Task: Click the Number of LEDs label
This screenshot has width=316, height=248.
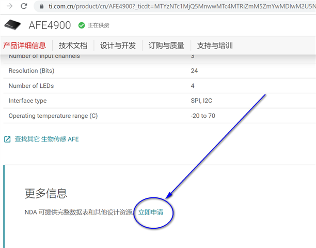Action: coord(31,86)
